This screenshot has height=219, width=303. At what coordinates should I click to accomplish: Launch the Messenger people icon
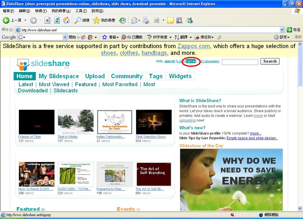189,20
